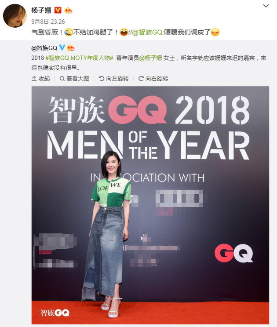Click the @杨子姗 mention in the quoted post
This screenshot has width=277, height=327.
pyautogui.click(x=150, y=58)
